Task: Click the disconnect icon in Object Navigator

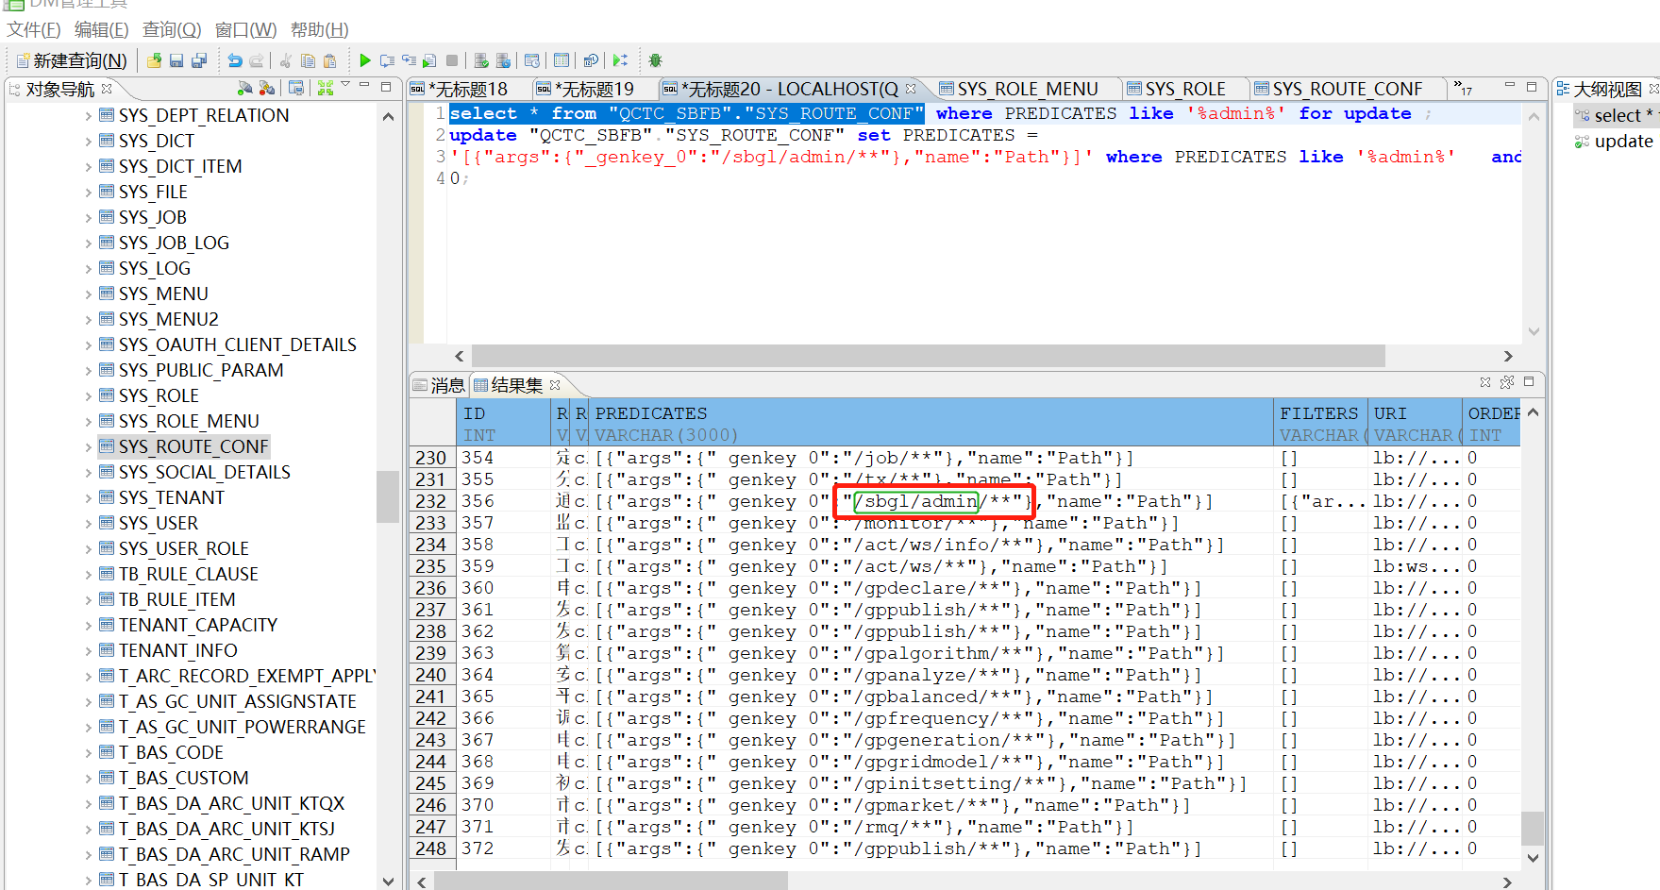Action: point(267,88)
